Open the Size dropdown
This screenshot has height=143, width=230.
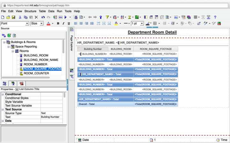click(37, 24)
